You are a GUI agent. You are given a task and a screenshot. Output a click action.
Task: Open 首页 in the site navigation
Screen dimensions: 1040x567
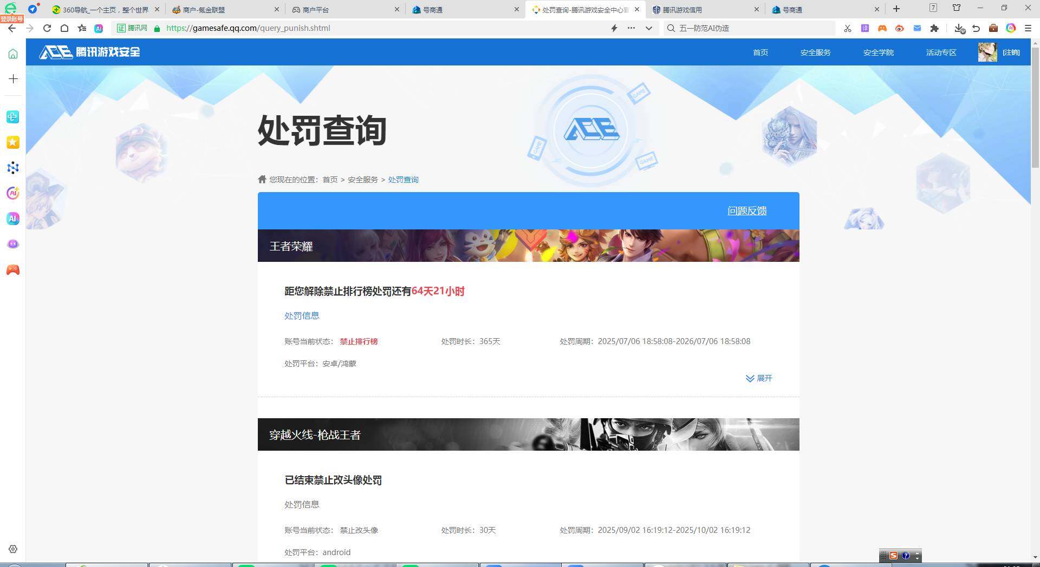(760, 52)
